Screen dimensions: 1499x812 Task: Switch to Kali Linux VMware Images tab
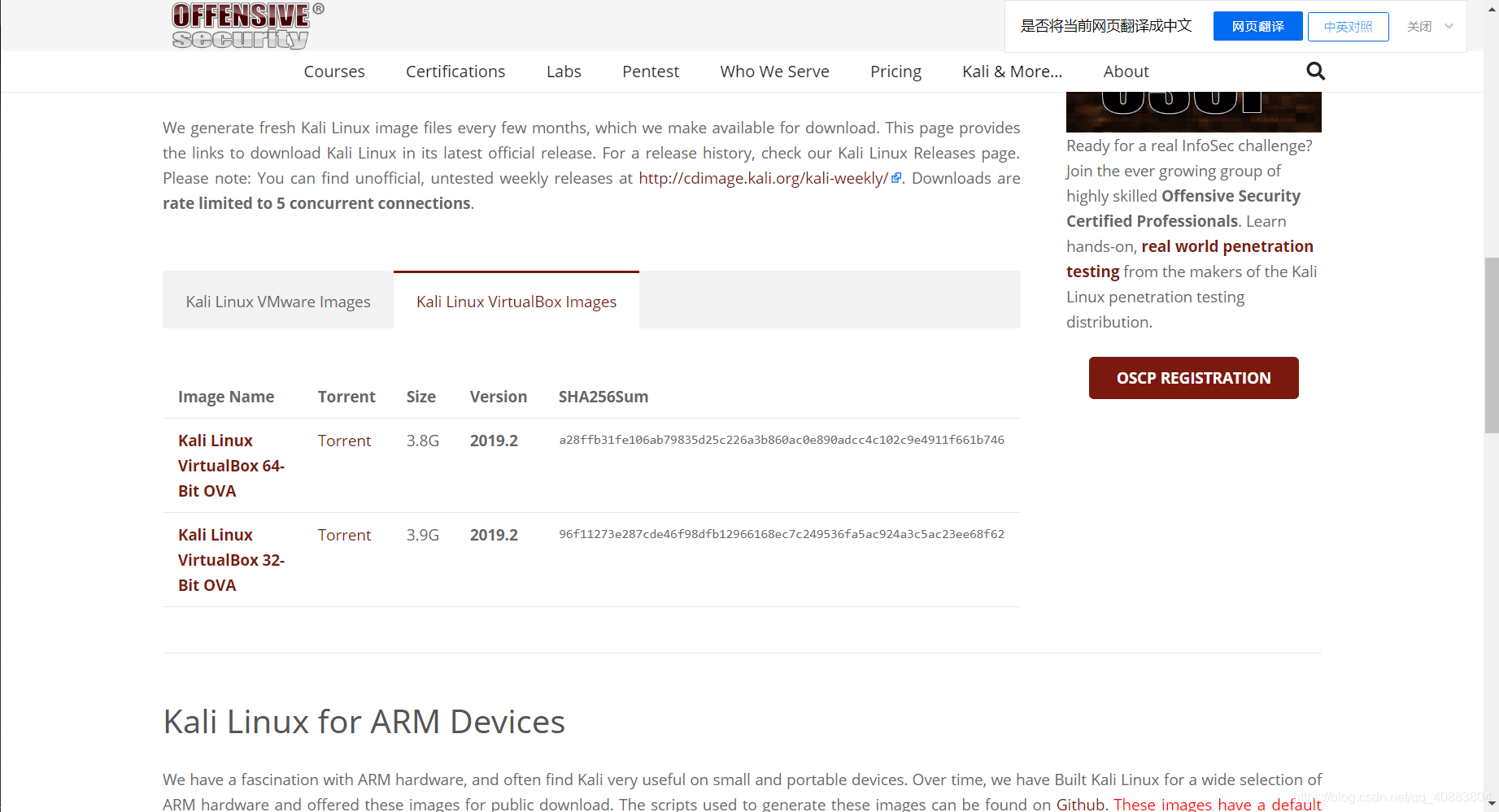(x=278, y=301)
